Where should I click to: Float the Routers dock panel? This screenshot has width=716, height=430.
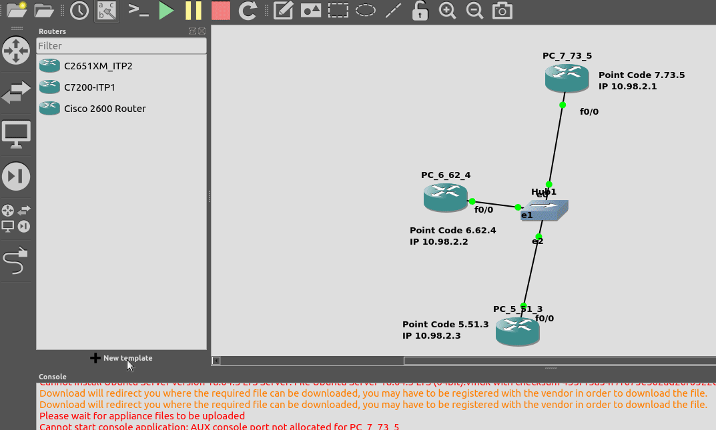coord(192,31)
